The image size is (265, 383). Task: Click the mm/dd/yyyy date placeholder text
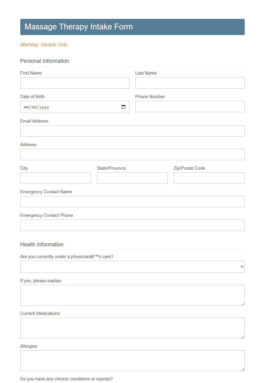36,107
